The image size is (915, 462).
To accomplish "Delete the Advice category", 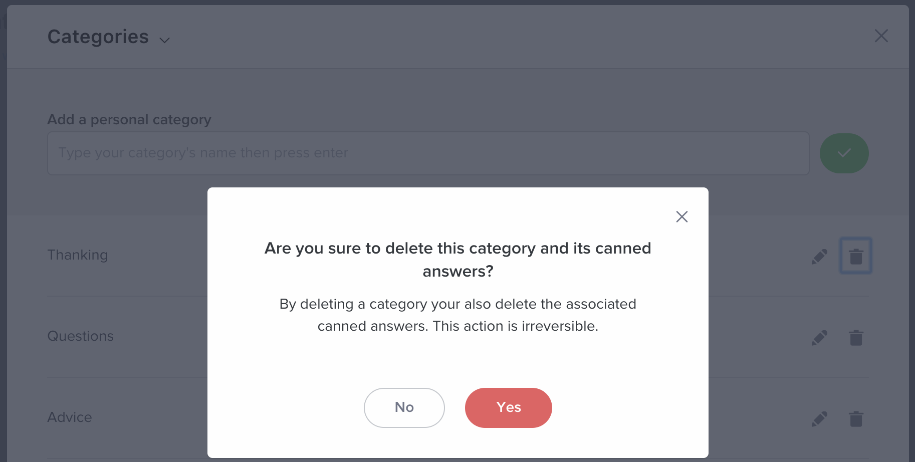I will coord(856,419).
